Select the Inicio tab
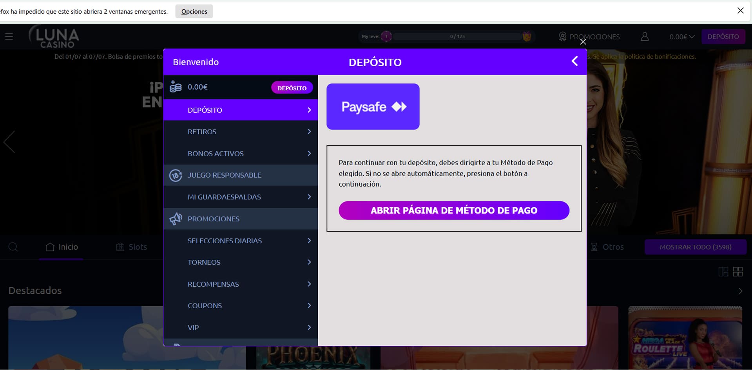This screenshot has height=370, width=752. tap(62, 247)
